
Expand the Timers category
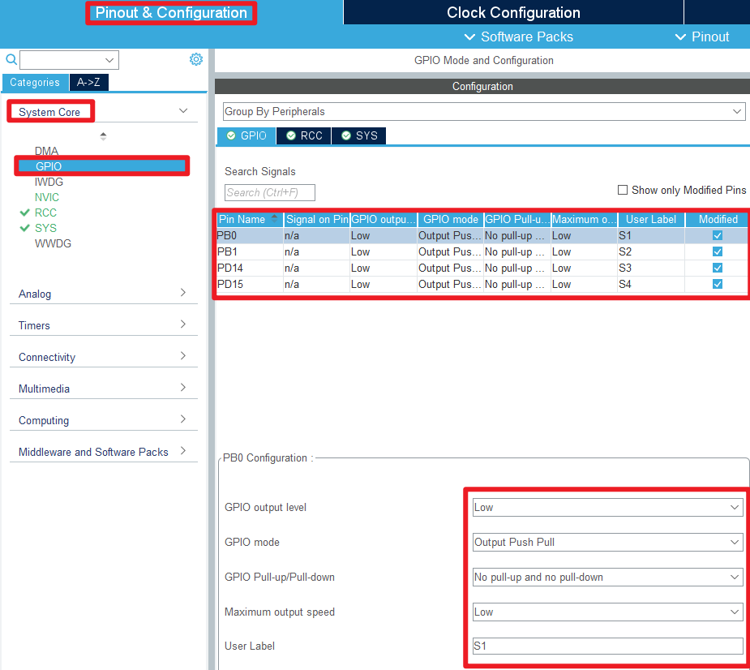(183, 324)
